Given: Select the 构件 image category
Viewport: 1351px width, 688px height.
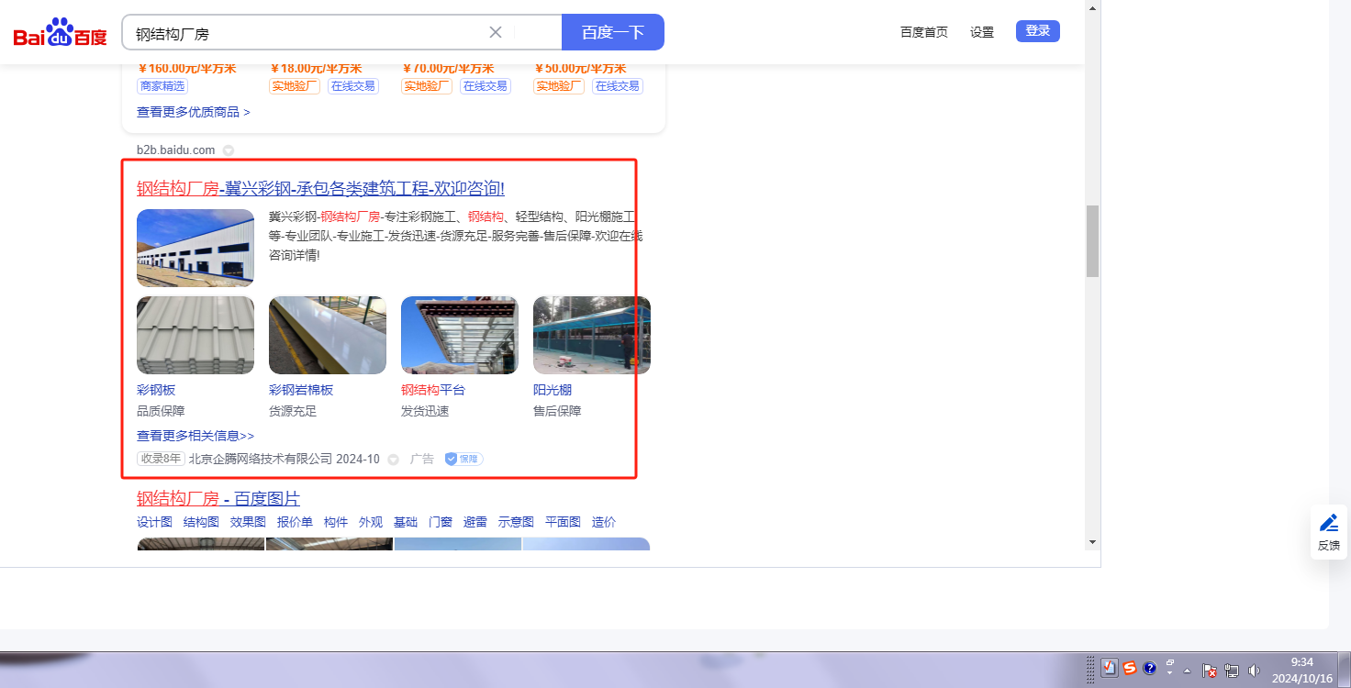Looking at the screenshot, I should point(336,522).
